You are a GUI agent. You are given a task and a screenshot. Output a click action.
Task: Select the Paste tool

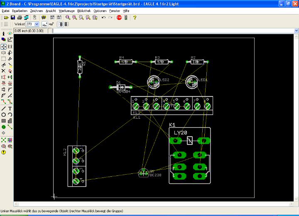pos(10,65)
